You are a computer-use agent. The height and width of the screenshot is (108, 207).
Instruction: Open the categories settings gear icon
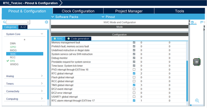pos(47,22)
